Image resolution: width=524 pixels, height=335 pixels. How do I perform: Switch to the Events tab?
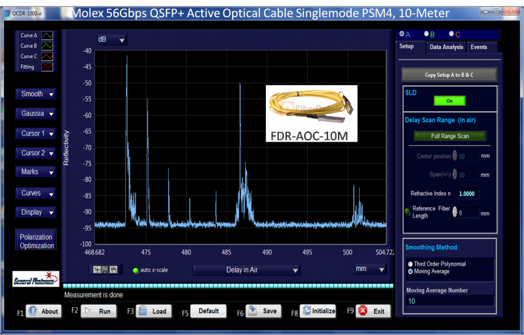[x=482, y=47]
